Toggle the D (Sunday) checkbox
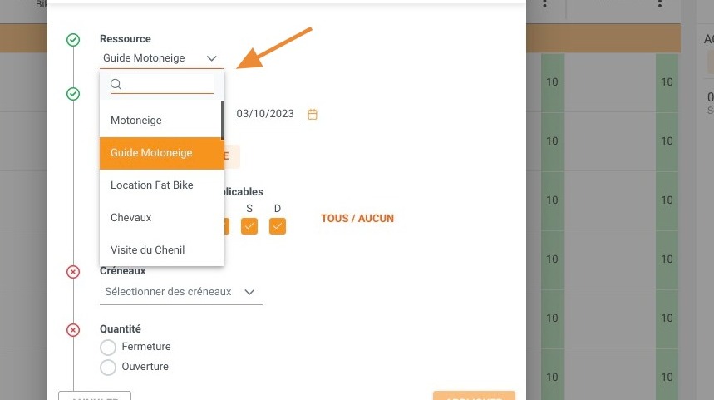The image size is (714, 400). point(278,226)
